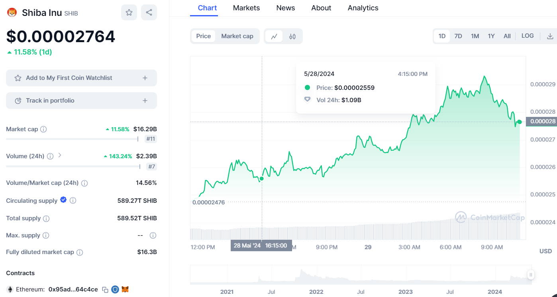The image size is (557, 297).
Task: Select the 1Y time range
Action: pyautogui.click(x=491, y=36)
